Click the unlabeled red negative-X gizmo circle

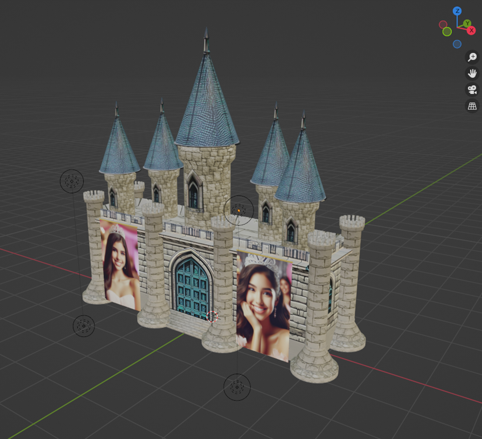(443, 25)
